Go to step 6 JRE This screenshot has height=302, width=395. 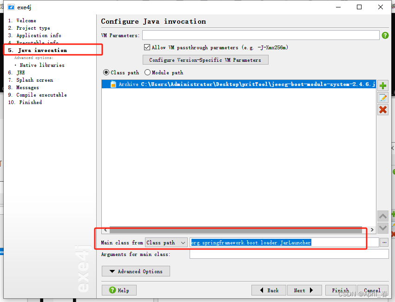click(17, 72)
